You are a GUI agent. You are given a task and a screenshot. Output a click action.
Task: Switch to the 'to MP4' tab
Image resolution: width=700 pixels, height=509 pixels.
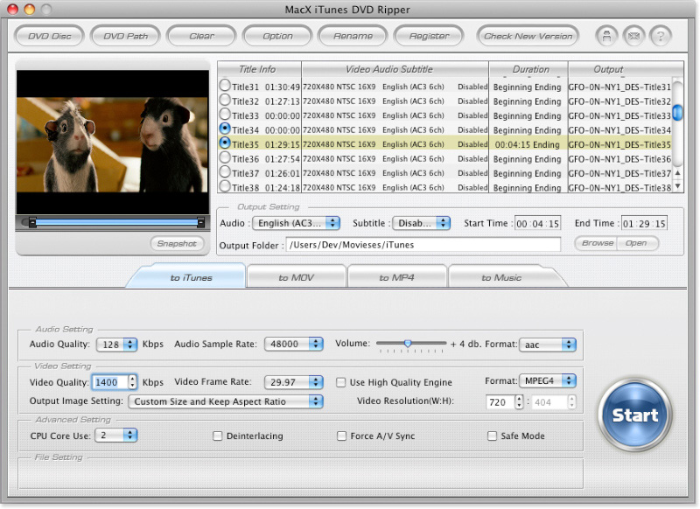[397, 277]
